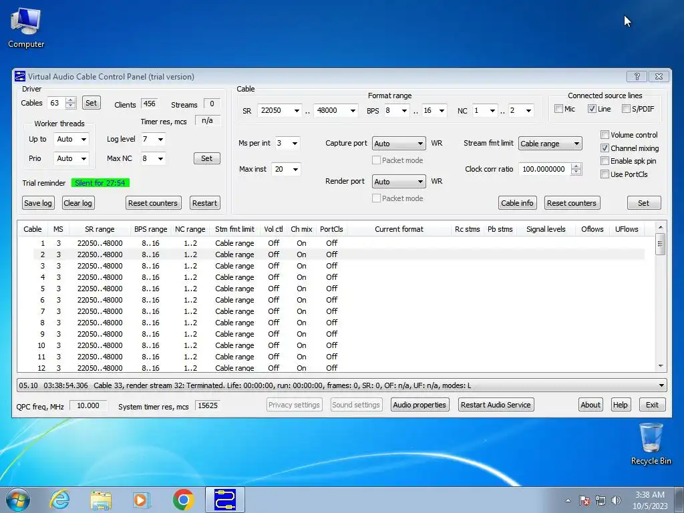Uncheck the Line source line checkbox
Screen dimensions: 684x513
pyautogui.click(x=592, y=109)
